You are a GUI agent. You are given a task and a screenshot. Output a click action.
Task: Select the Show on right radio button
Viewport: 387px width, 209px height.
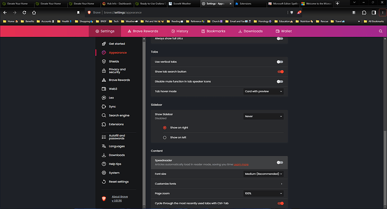(165, 128)
